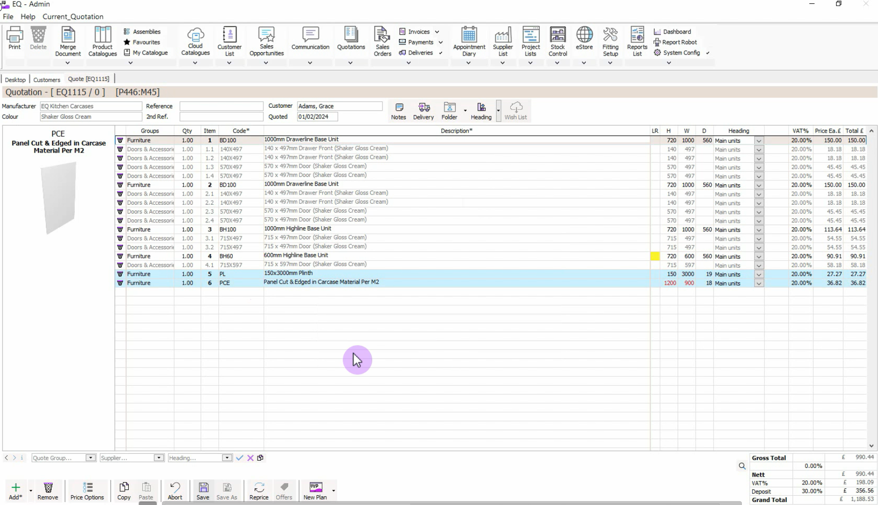Image resolution: width=878 pixels, height=505 pixels.
Task: Expand the Supplier dropdown
Action: click(x=158, y=458)
